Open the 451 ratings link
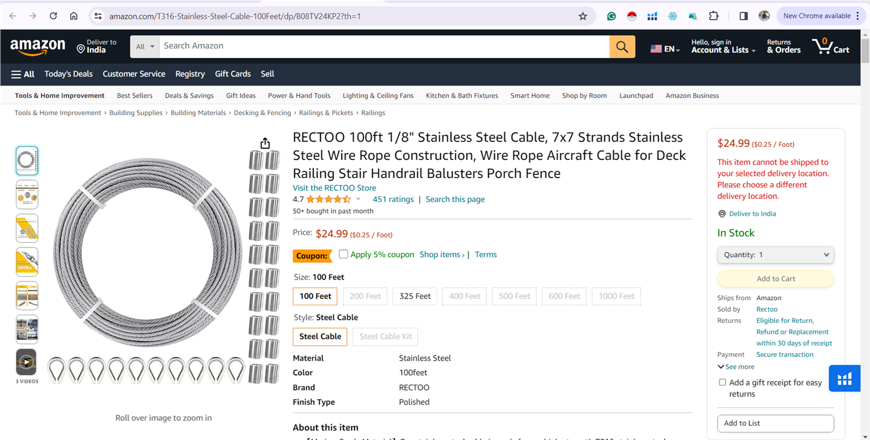The image size is (870, 440). click(x=393, y=200)
